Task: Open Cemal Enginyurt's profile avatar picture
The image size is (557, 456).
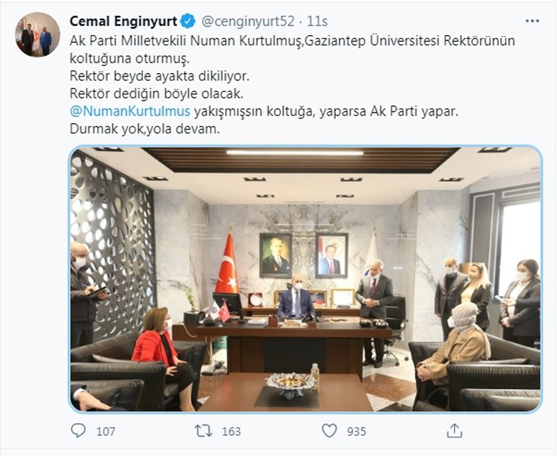Action: [37, 35]
